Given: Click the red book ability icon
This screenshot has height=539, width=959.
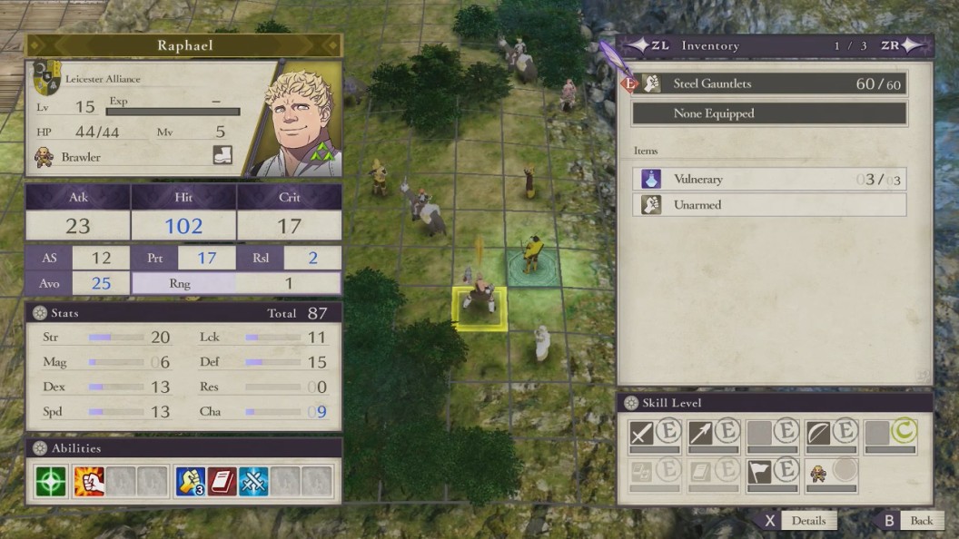Looking at the screenshot, I should [222, 482].
